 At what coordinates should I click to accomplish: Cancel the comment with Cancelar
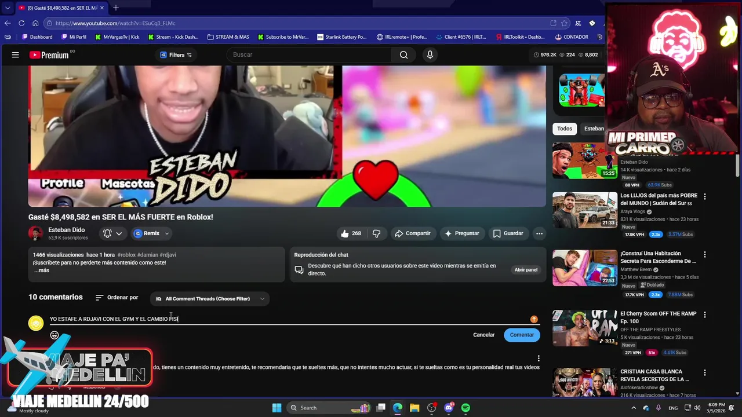coord(483,335)
